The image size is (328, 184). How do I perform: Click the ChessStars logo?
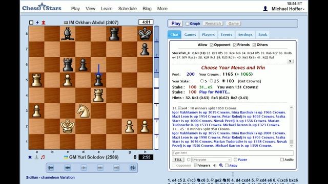point(42,7)
